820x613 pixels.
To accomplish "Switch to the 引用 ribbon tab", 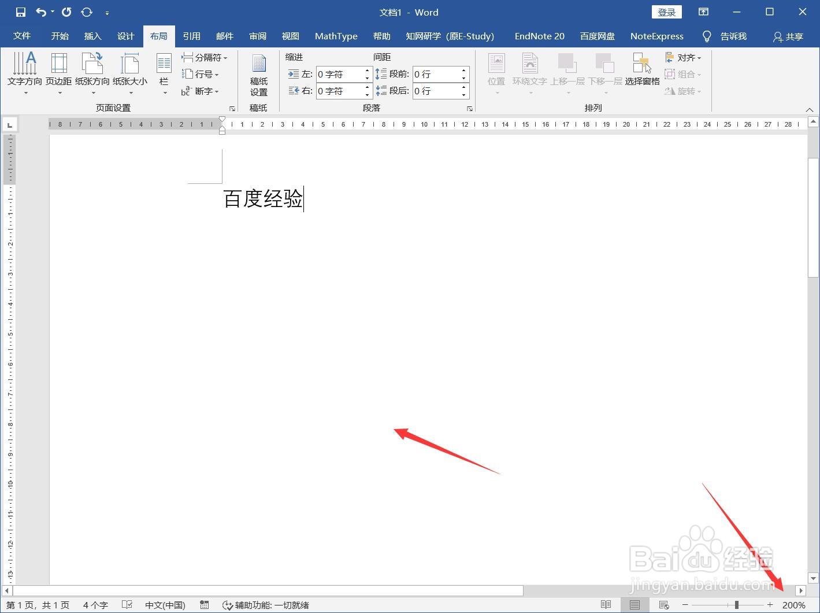I will (x=192, y=36).
